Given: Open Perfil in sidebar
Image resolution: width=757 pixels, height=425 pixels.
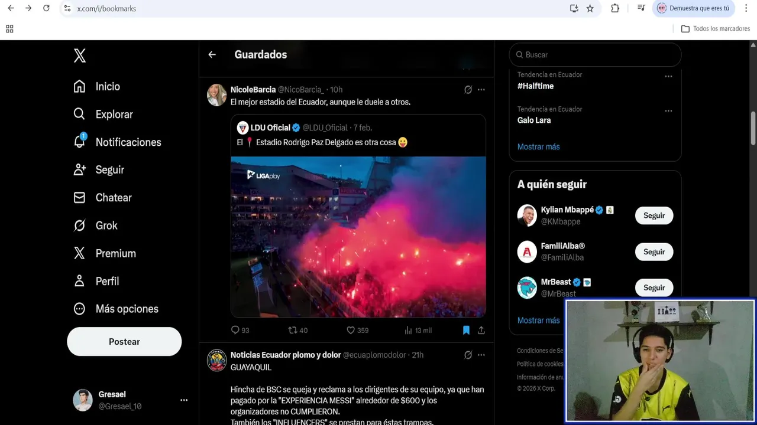Looking at the screenshot, I should 96,281.
